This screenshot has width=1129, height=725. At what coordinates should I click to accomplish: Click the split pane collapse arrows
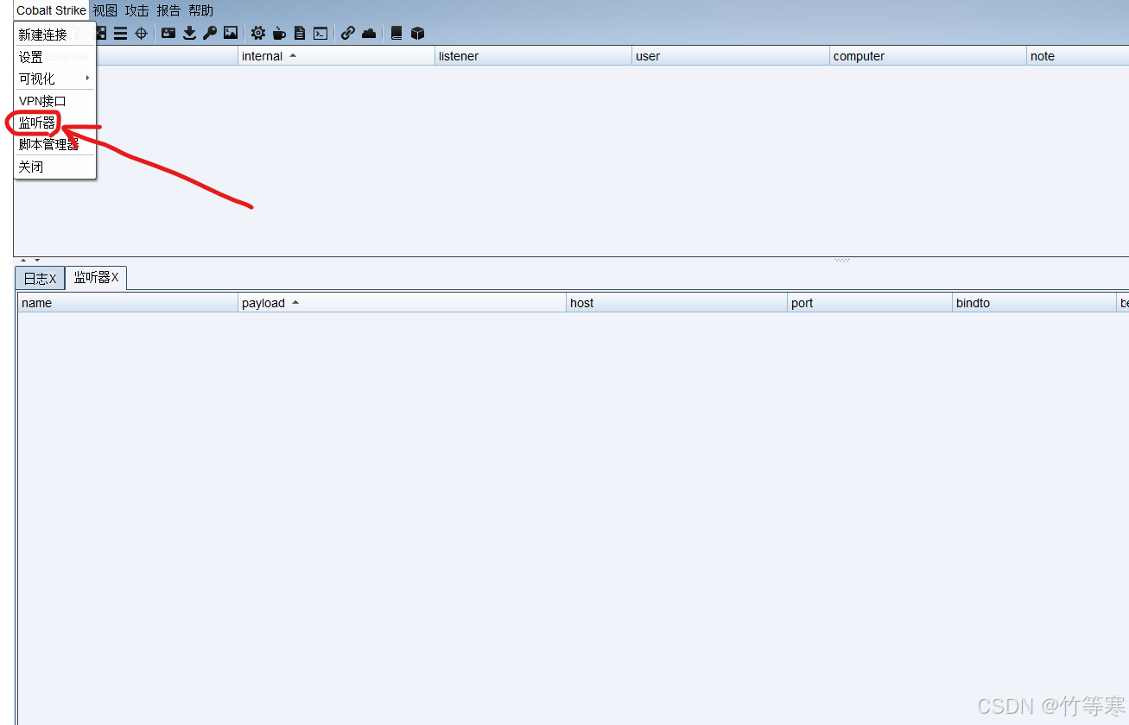tap(30, 260)
